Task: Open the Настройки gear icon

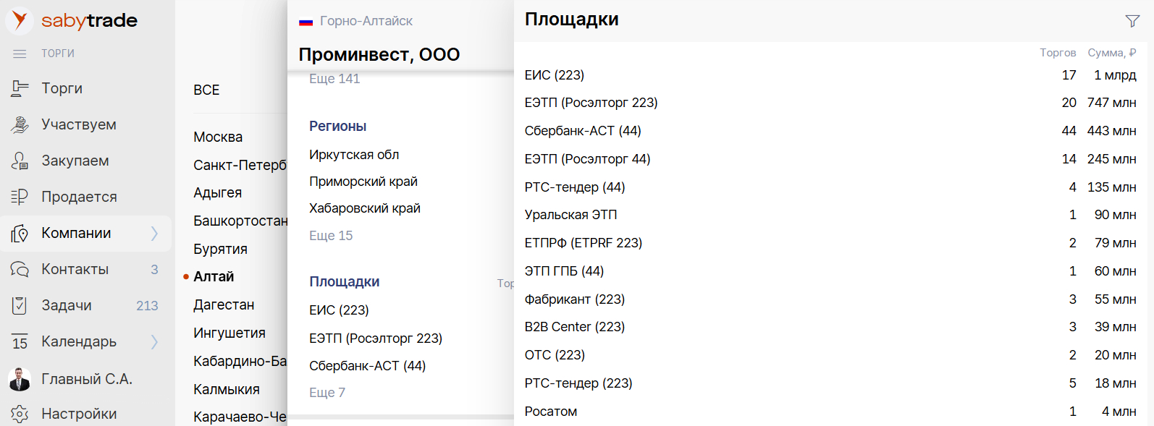Action: (20, 414)
